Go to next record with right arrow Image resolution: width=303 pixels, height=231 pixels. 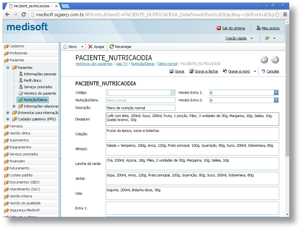[x=275, y=60]
